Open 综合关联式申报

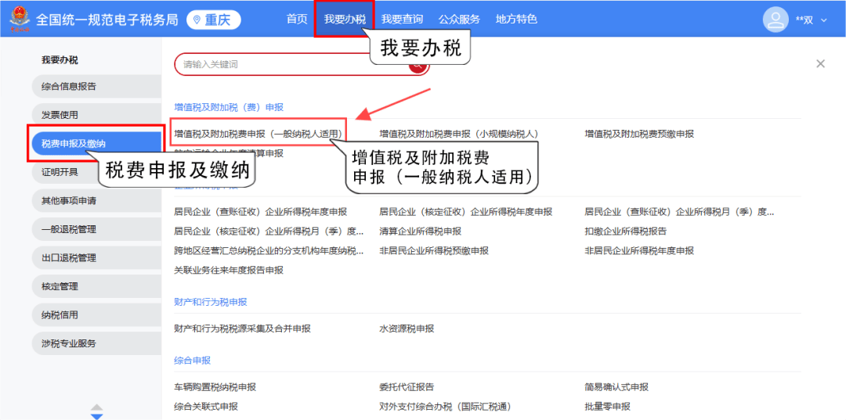tap(206, 406)
